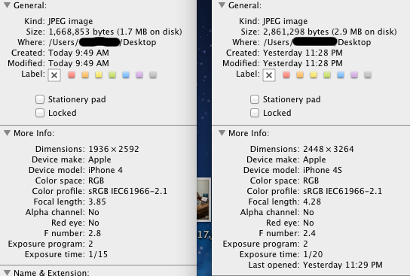Select dimensions value 1936 × 2592
This screenshot has height=276, width=410.
pyautogui.click(x=114, y=149)
